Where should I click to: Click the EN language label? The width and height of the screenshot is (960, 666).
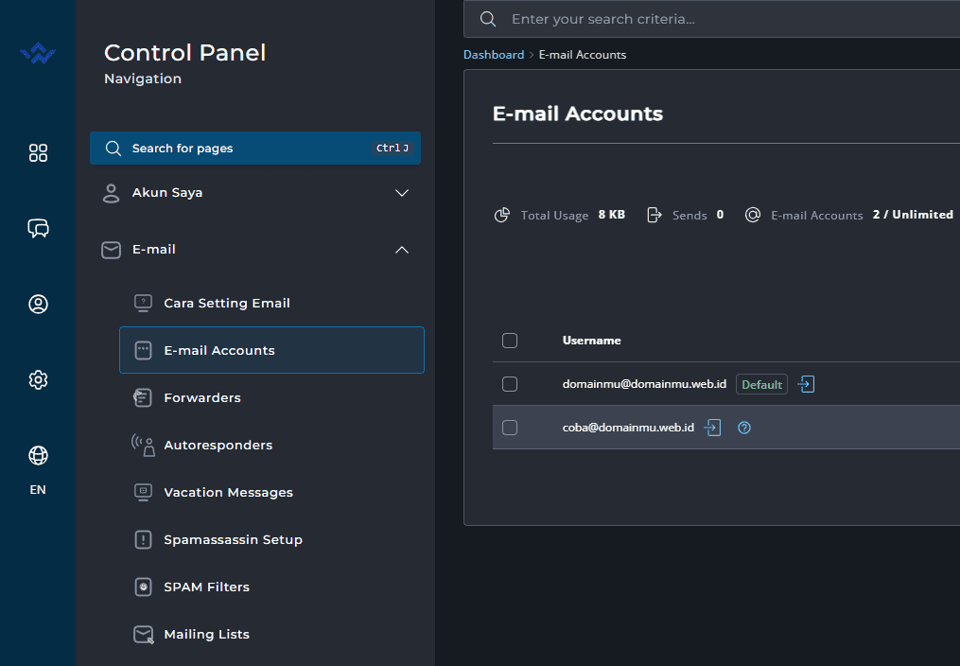[38, 490]
